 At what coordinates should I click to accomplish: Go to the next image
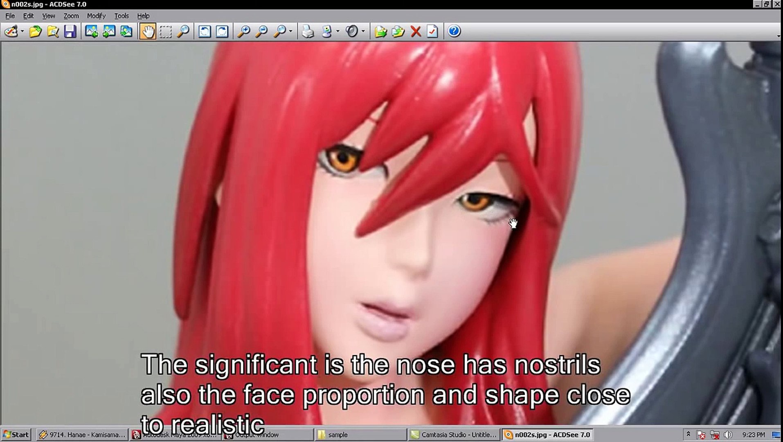pos(108,31)
